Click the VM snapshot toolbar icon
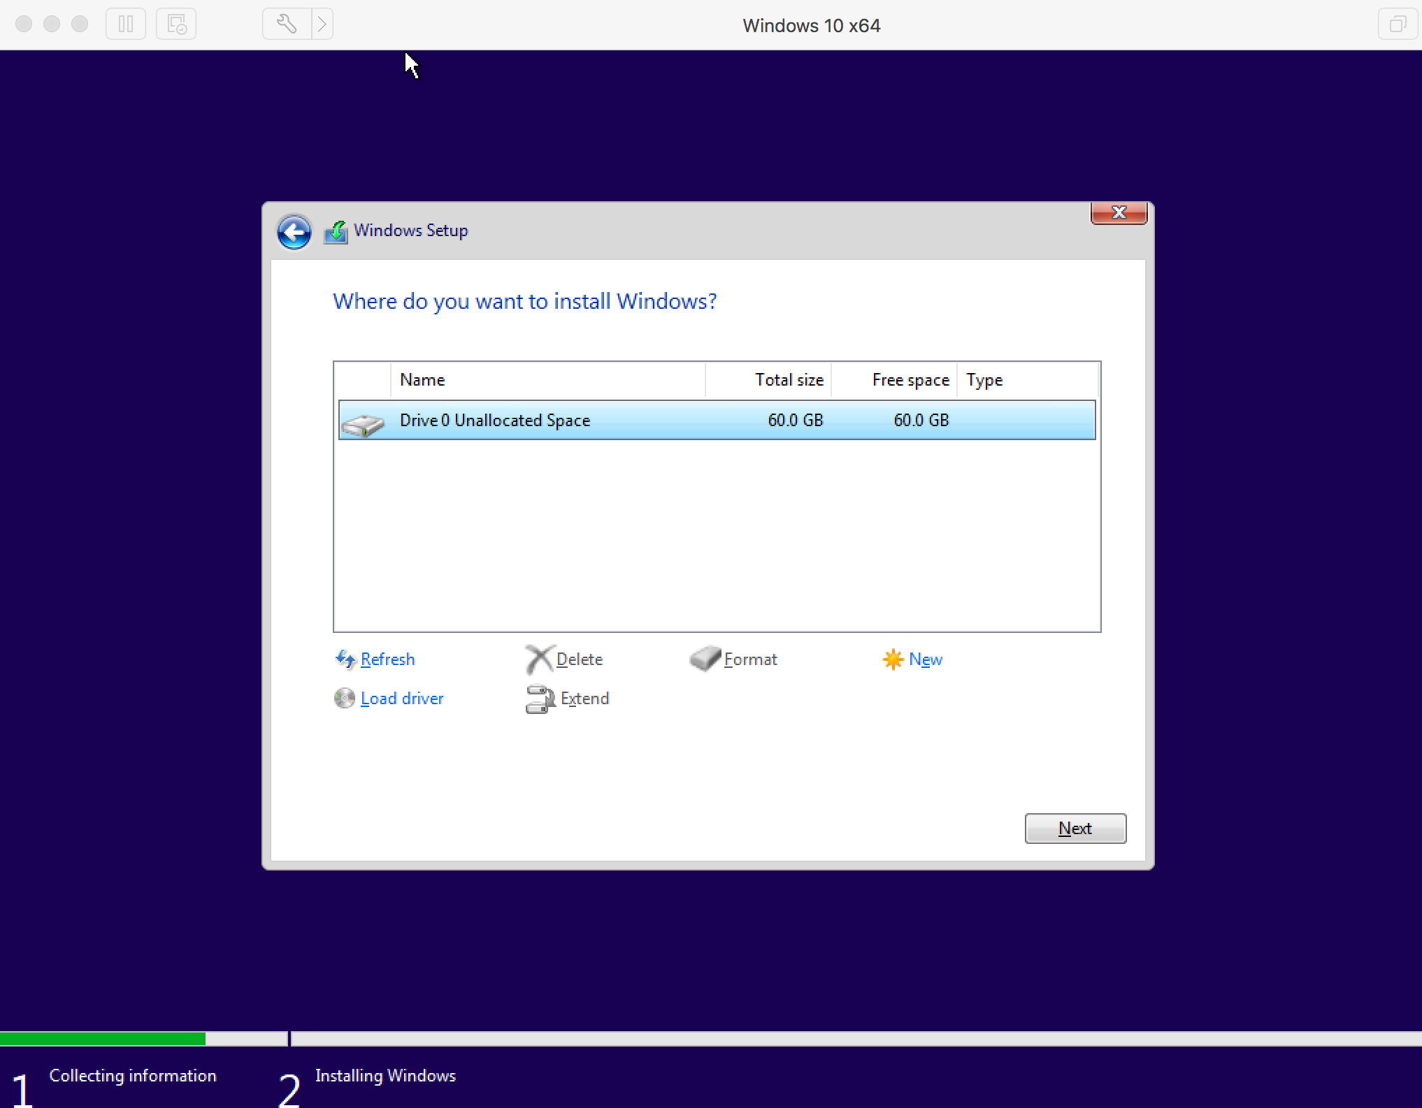Screen dimensions: 1422x1108 [176, 24]
